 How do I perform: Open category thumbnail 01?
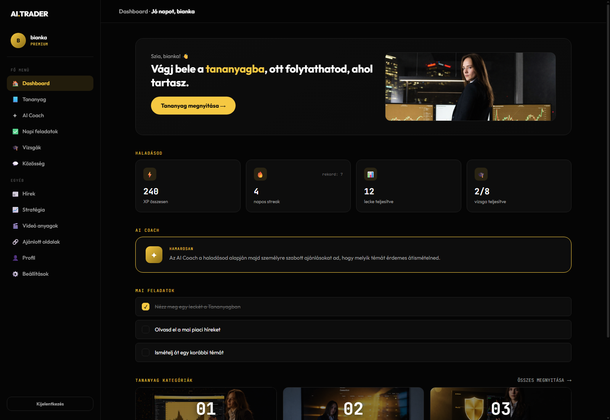click(206, 404)
